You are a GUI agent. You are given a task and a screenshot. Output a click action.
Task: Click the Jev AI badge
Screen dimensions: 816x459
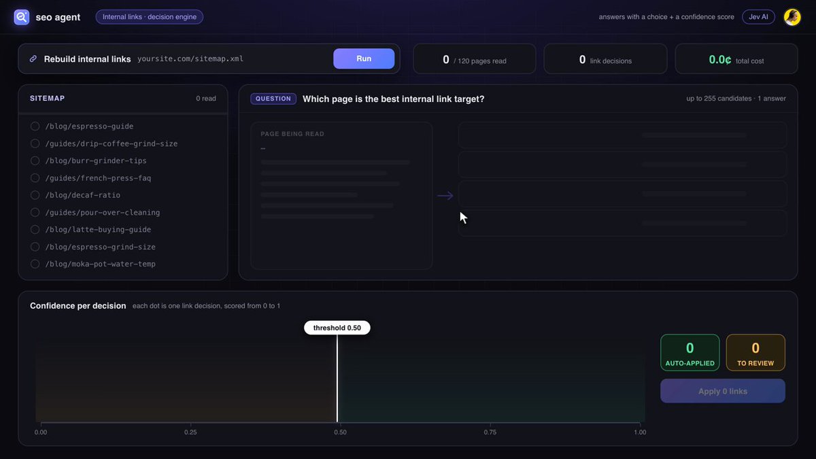758,17
